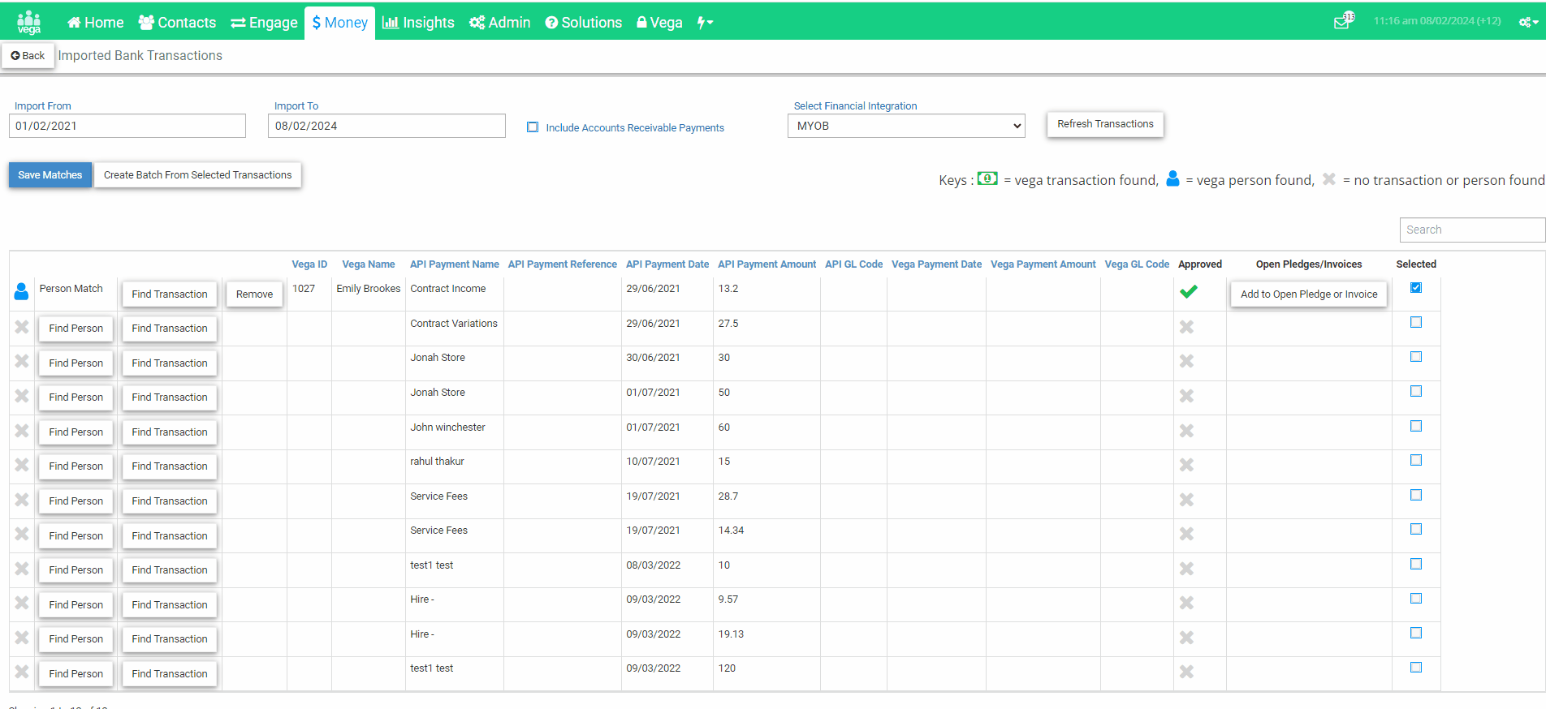Click X status icon in Service Fees 14.34 row
This screenshot has height=709, width=1546.
point(22,534)
